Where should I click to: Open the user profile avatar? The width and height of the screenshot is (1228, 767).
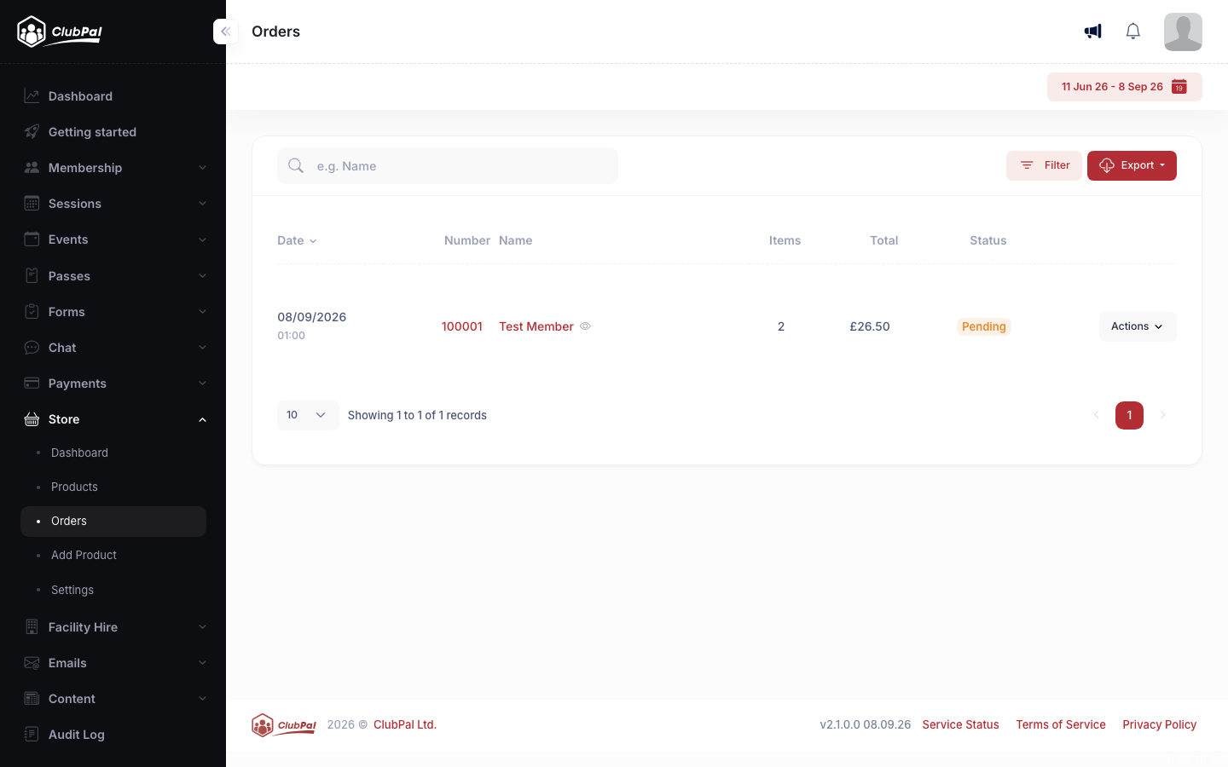point(1183,32)
